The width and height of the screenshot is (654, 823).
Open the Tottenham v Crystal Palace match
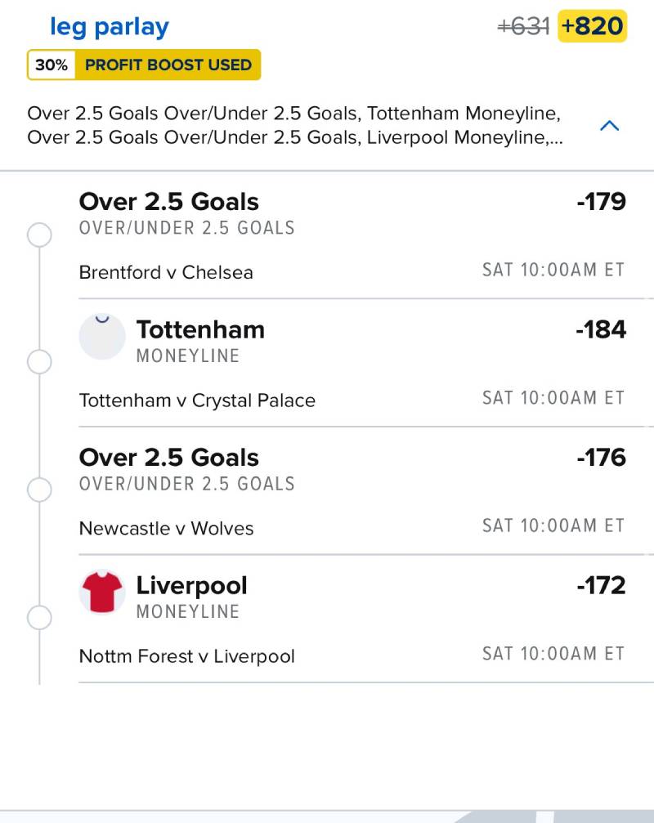[x=197, y=400]
